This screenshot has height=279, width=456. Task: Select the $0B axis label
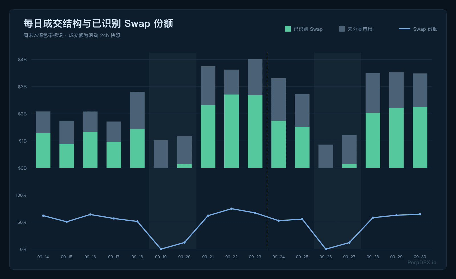coord(22,168)
